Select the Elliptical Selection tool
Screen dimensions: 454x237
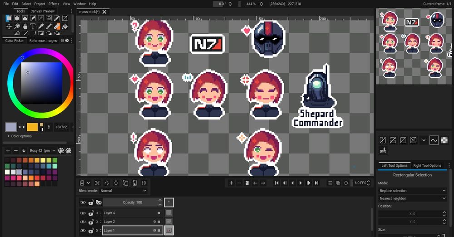tap(17, 19)
